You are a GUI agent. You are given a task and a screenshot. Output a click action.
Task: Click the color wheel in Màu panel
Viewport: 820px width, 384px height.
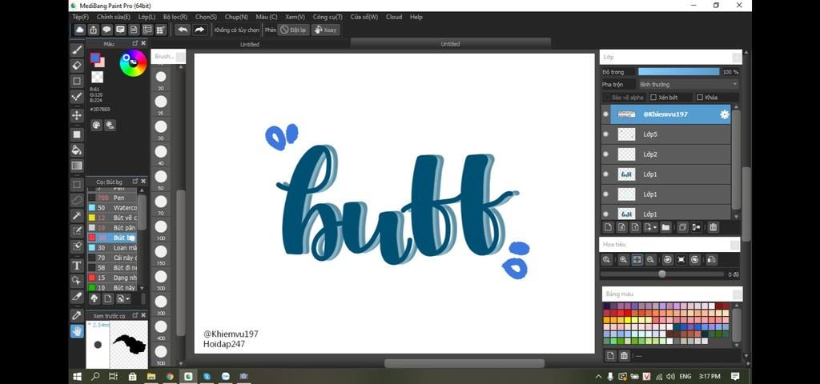[133, 62]
